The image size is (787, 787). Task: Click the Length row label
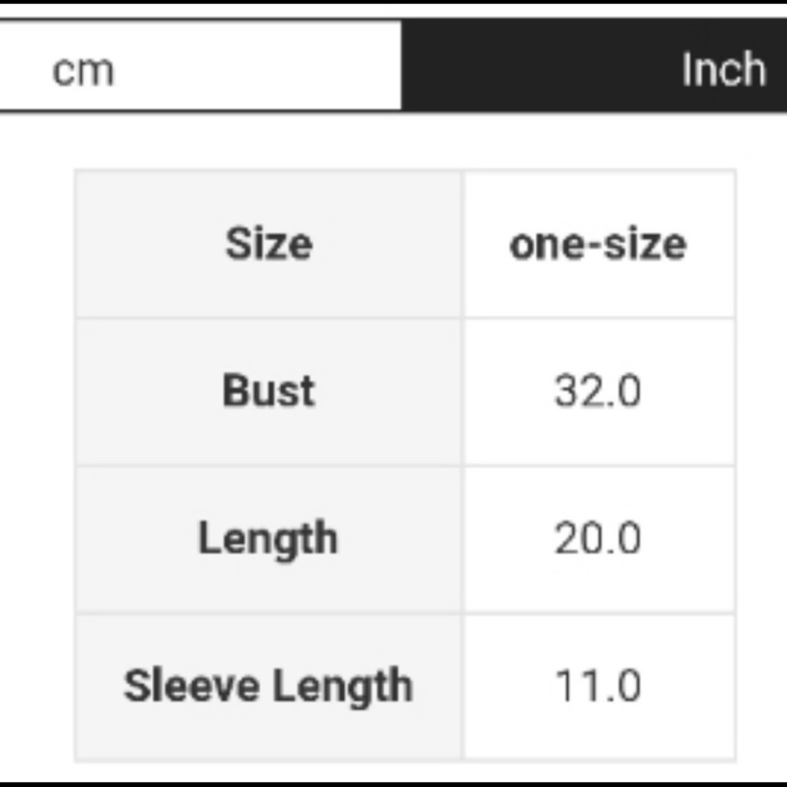tap(268, 538)
